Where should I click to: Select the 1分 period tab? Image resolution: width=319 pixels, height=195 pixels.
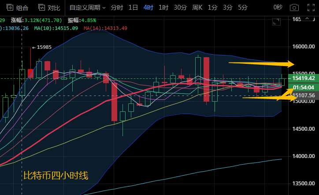[213, 8]
